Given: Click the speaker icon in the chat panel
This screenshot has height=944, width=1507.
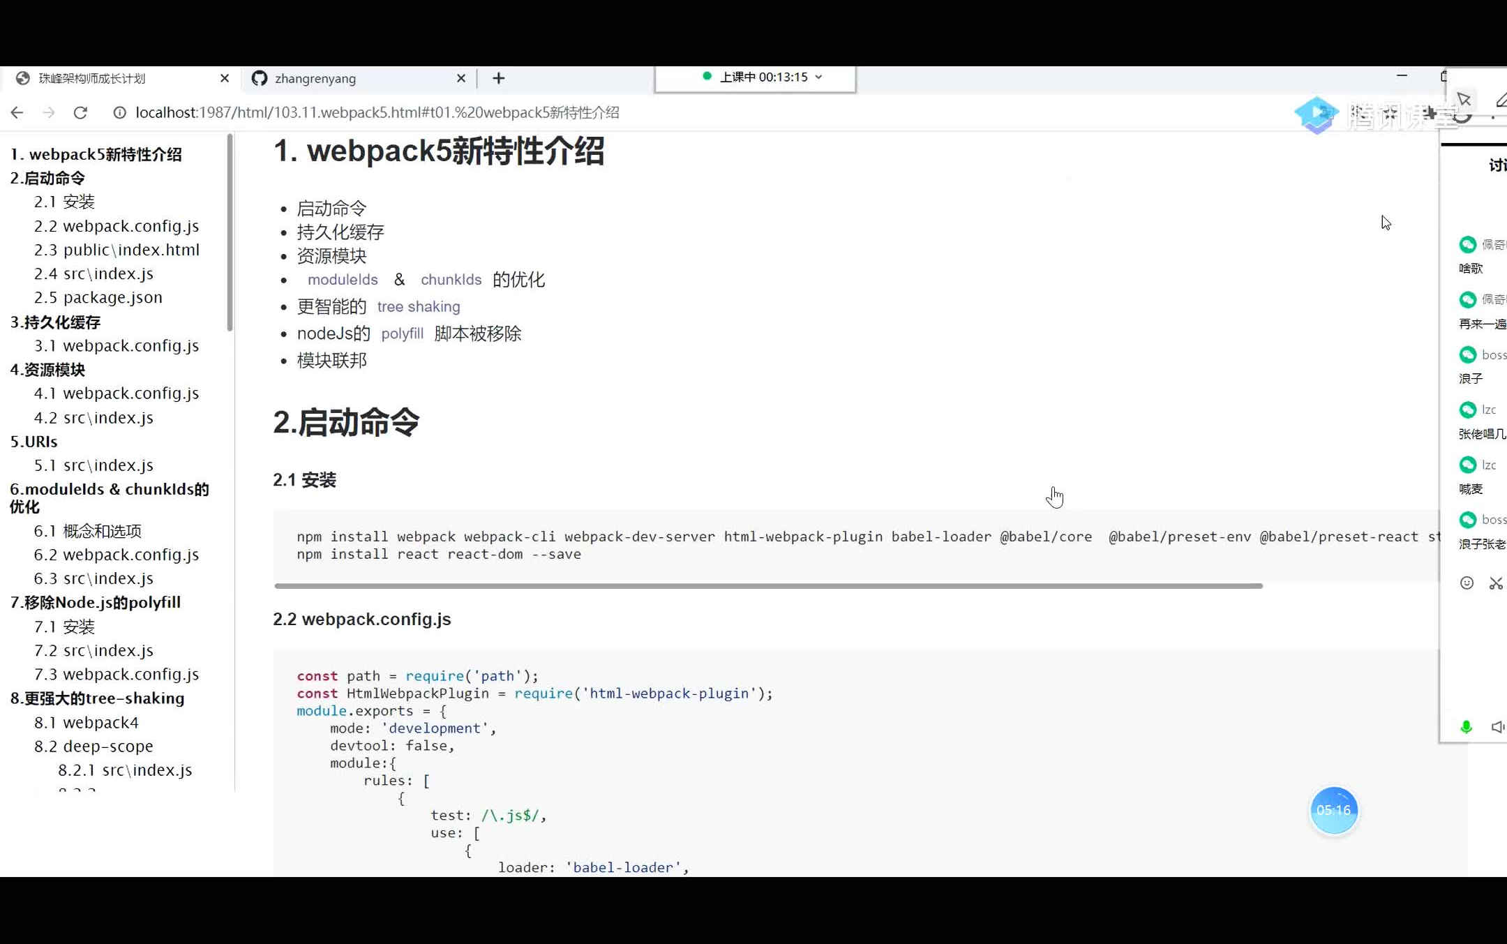Looking at the screenshot, I should 1497,727.
